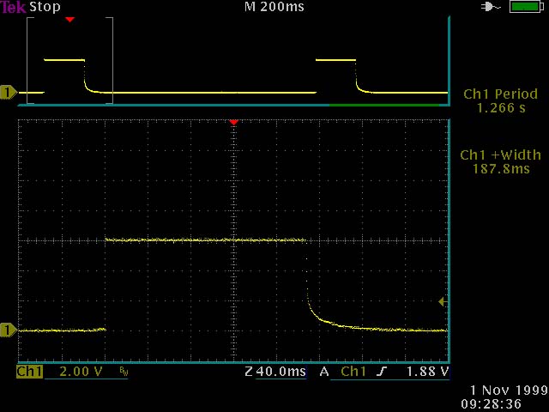Click red trigger position marker above main graticule
549x412 pixels.
[x=232, y=124]
